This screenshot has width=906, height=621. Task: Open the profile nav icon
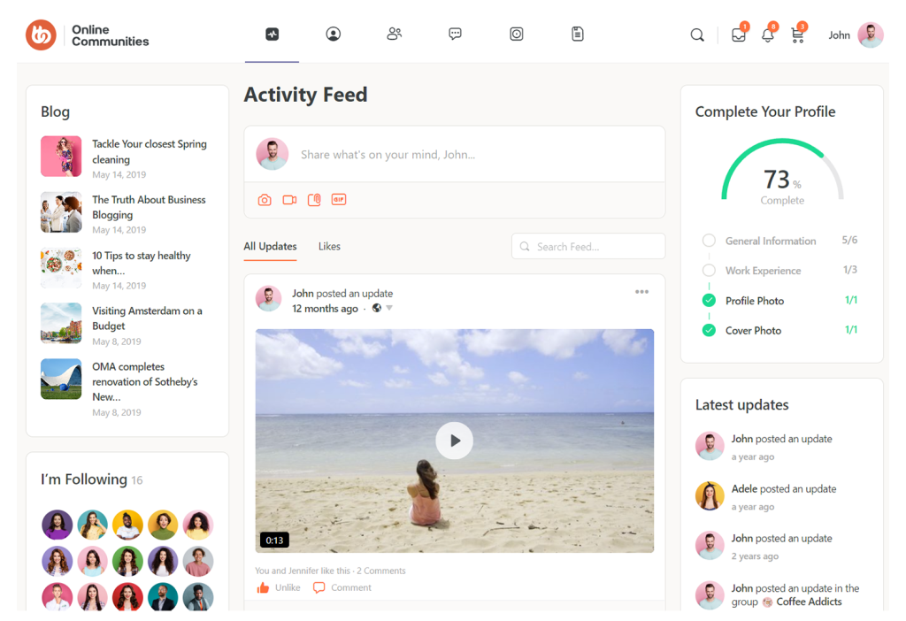click(333, 34)
